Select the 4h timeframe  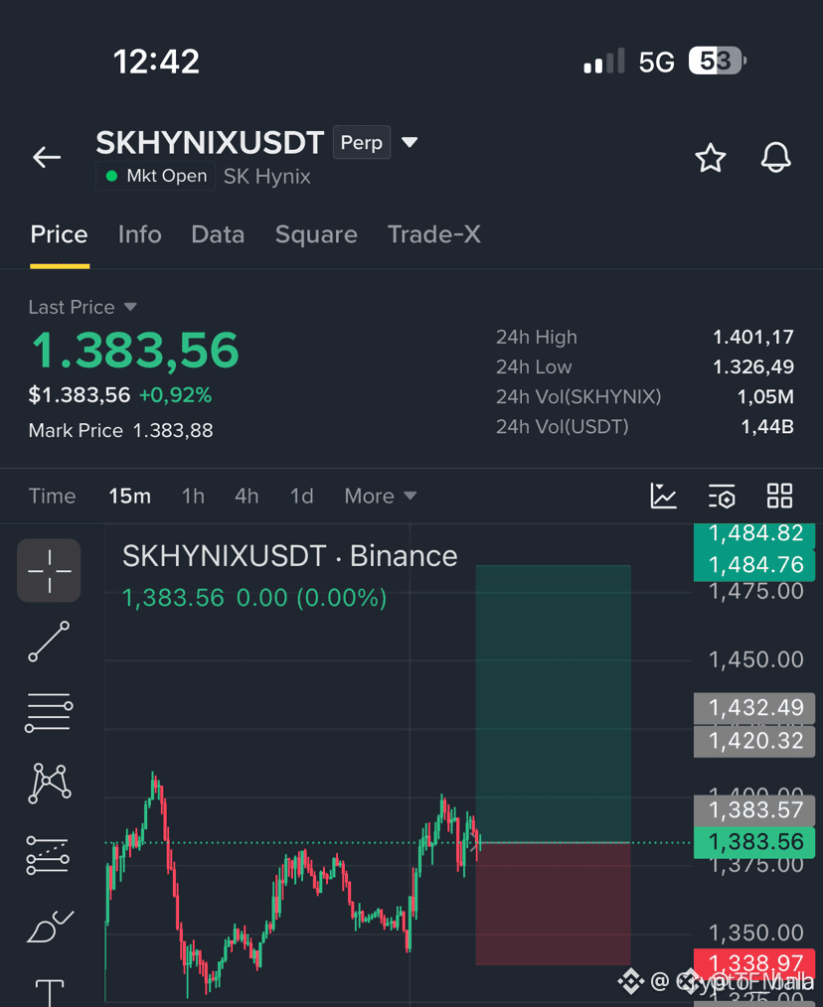point(247,496)
